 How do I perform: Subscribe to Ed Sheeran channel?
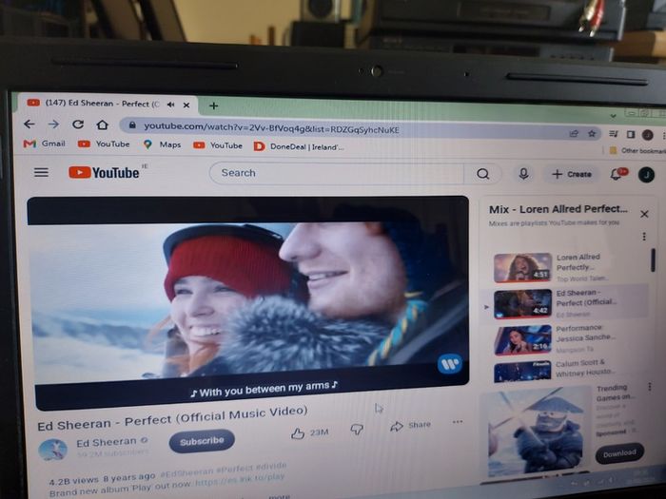202,441
